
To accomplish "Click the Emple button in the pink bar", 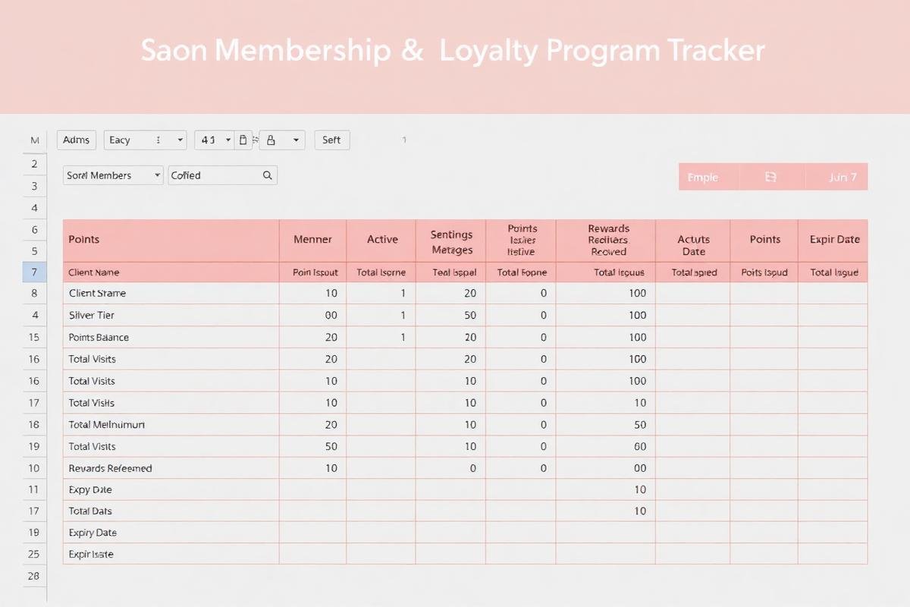I will pyautogui.click(x=702, y=177).
